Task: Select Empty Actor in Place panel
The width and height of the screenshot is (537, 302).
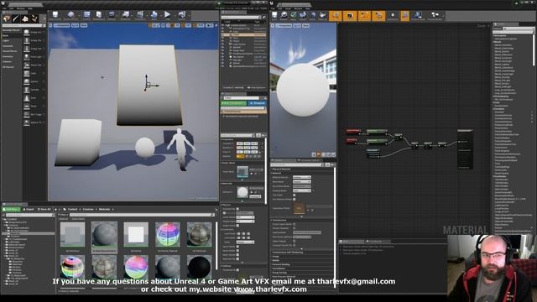Action: tap(34, 32)
